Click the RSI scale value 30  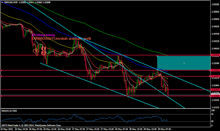[x=212, y=122]
